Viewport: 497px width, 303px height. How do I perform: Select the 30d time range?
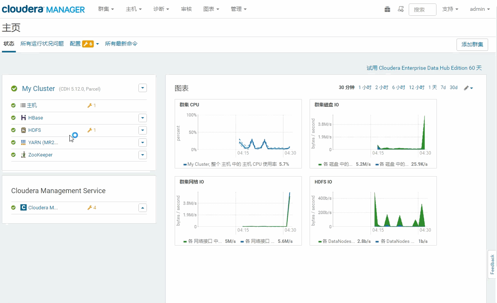pyautogui.click(x=453, y=88)
